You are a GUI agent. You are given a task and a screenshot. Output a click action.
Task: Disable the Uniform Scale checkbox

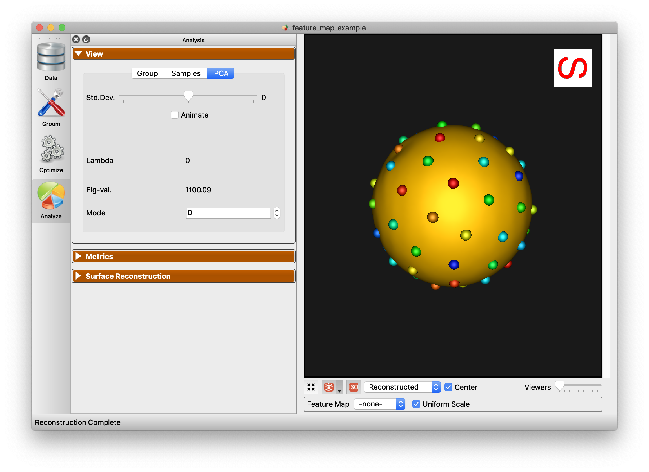(416, 404)
